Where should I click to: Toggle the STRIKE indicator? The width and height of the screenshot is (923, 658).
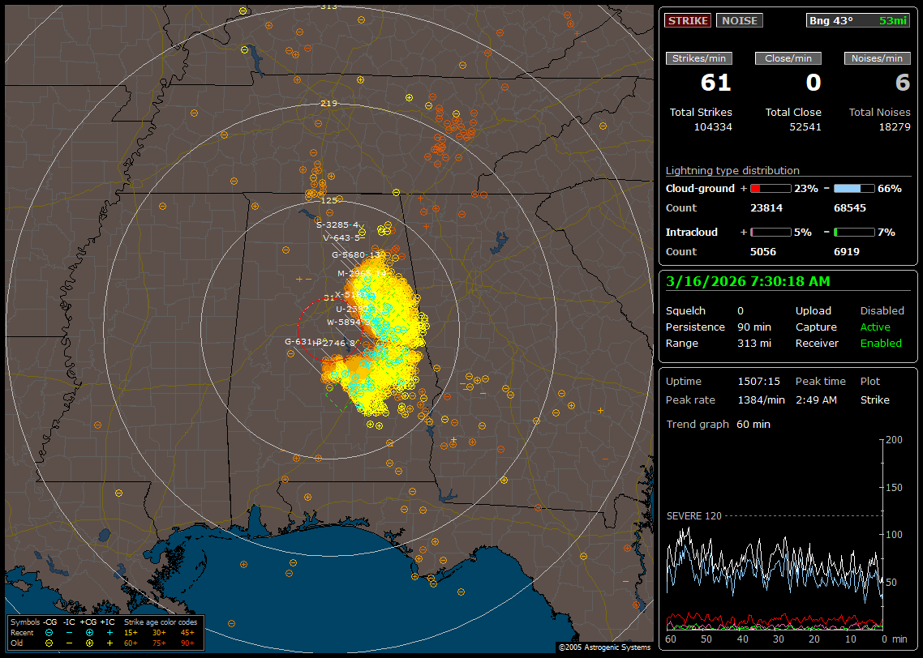(x=688, y=20)
